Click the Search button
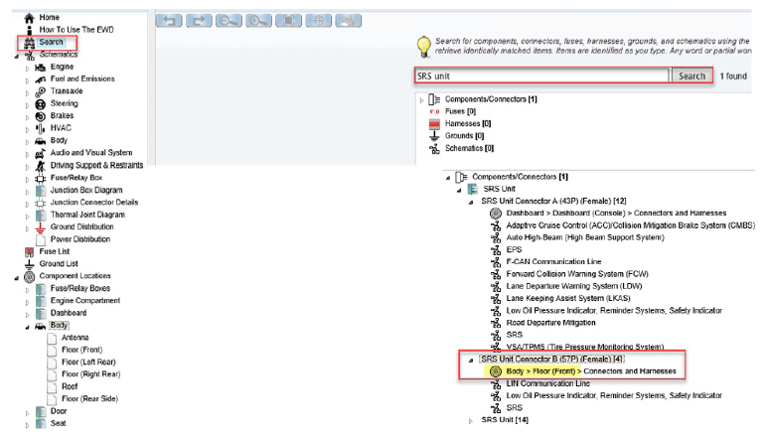This screenshot has height=439, width=768. click(691, 75)
